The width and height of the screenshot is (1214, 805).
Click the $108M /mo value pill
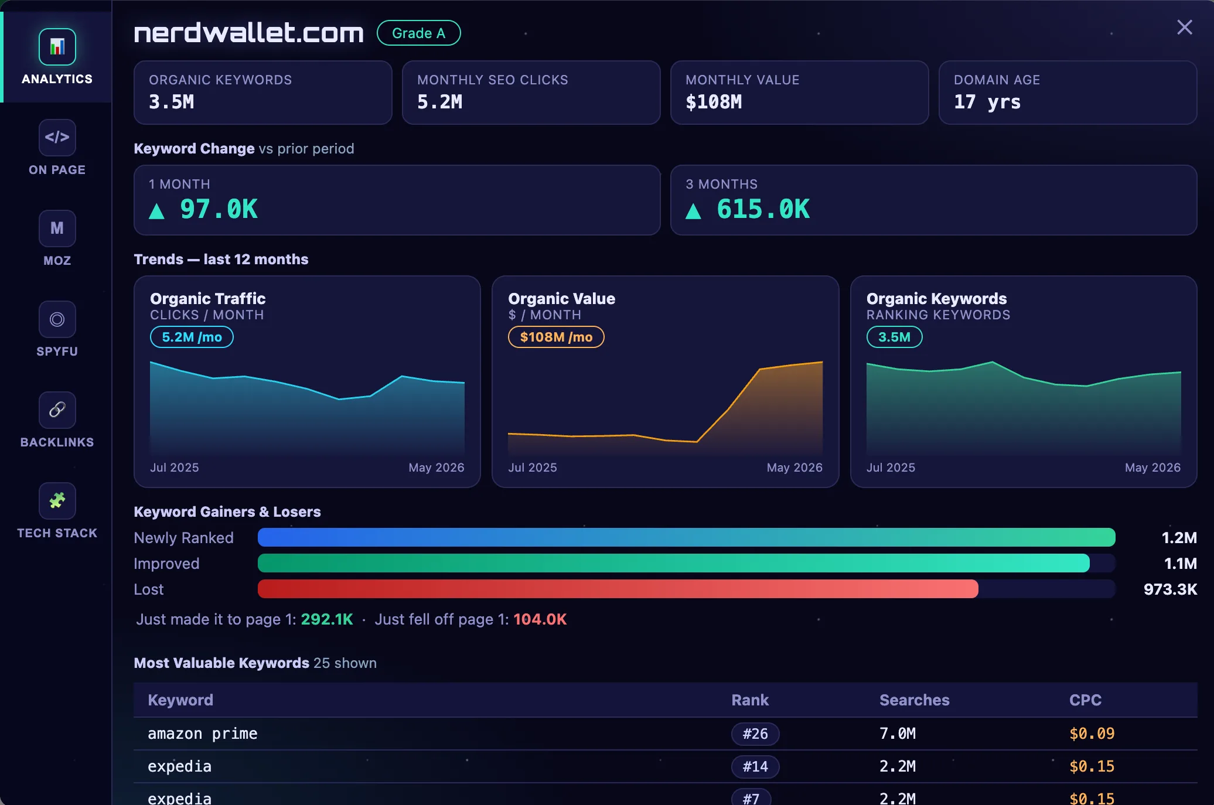[556, 337]
